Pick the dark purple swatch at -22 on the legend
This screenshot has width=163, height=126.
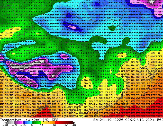15,123
